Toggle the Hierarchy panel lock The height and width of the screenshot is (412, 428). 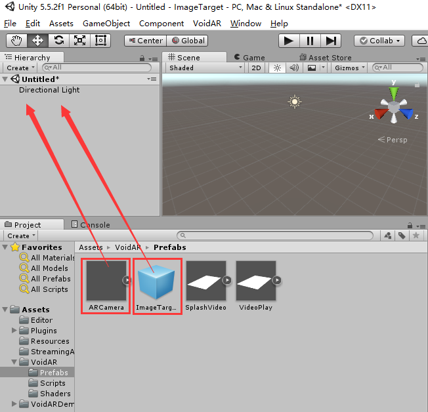142,58
